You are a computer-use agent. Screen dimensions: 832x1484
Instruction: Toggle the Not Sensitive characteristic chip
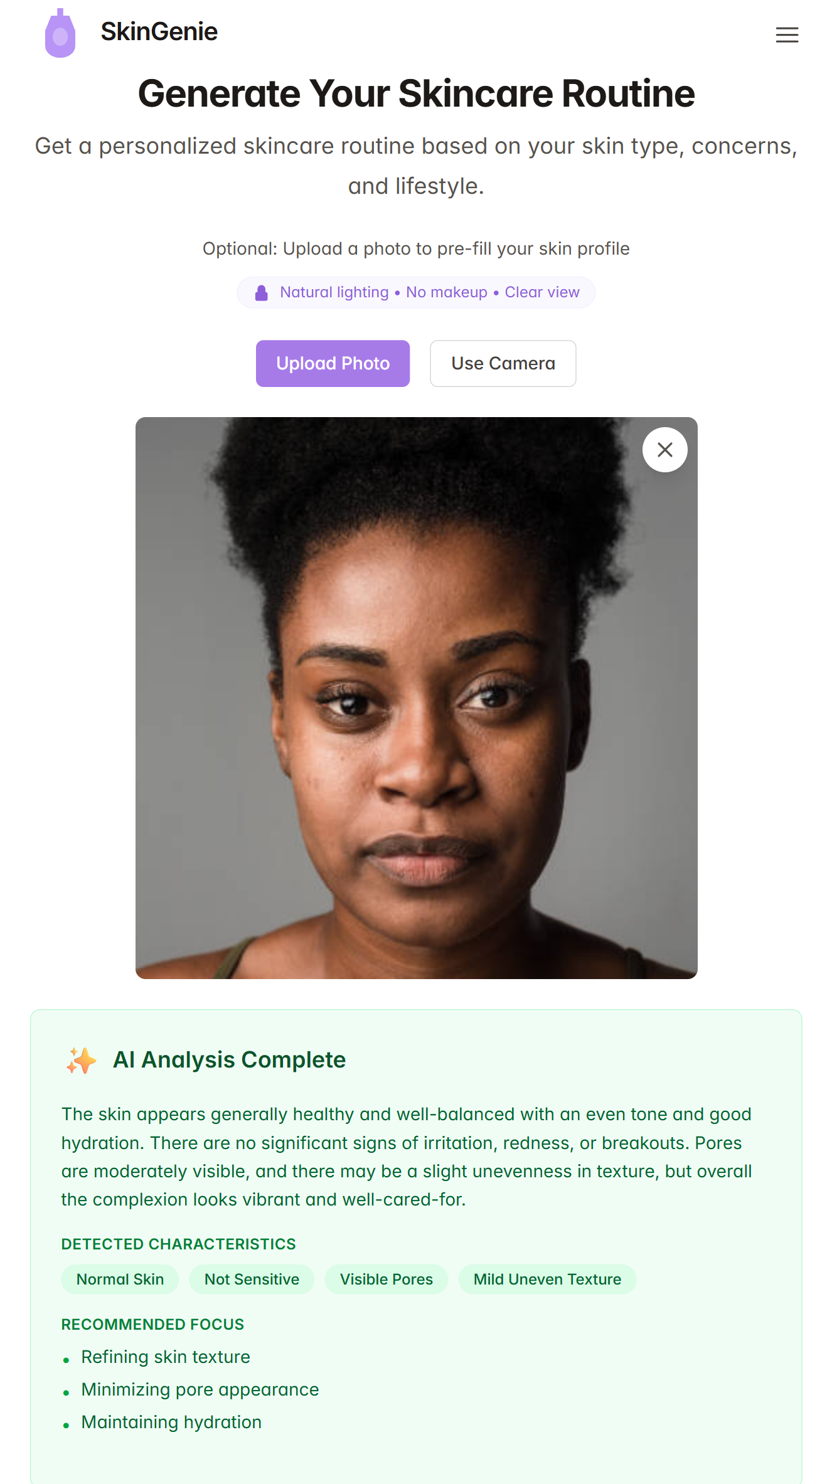coord(251,1279)
